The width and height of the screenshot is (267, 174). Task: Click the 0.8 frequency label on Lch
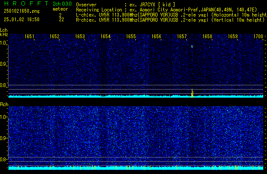[3, 85]
